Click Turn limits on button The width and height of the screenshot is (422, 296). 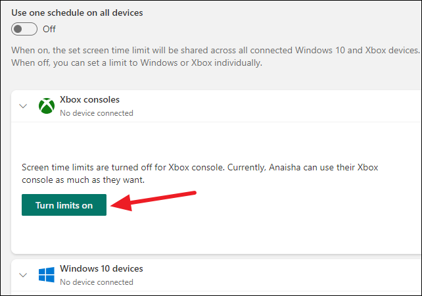64,205
